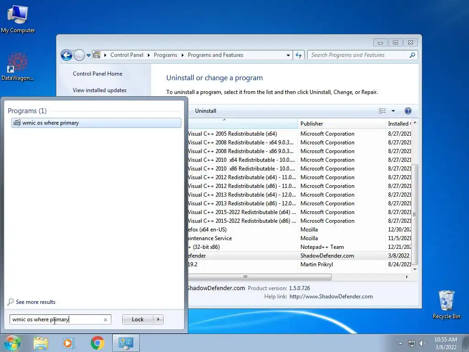Select the Firefox (x64 en-US) row

tap(299, 230)
